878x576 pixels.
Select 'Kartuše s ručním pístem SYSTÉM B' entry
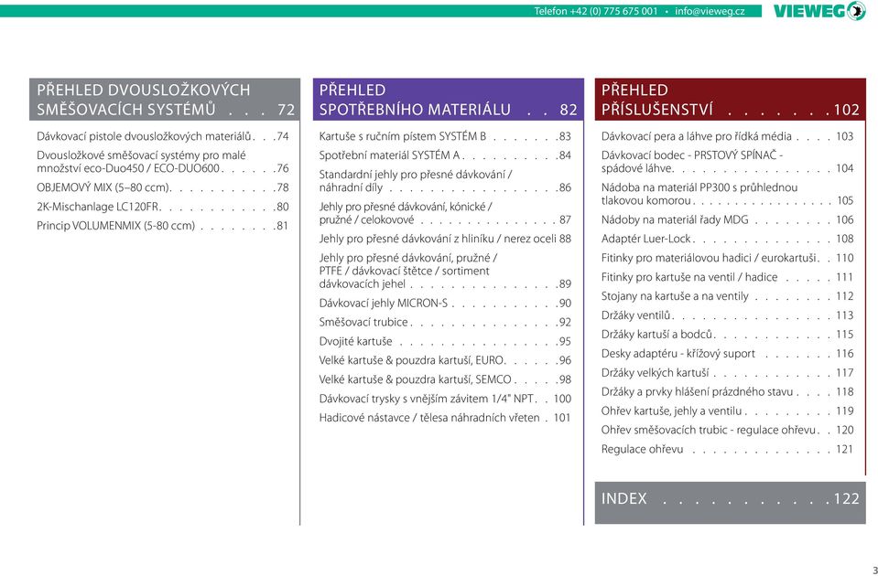(445, 136)
